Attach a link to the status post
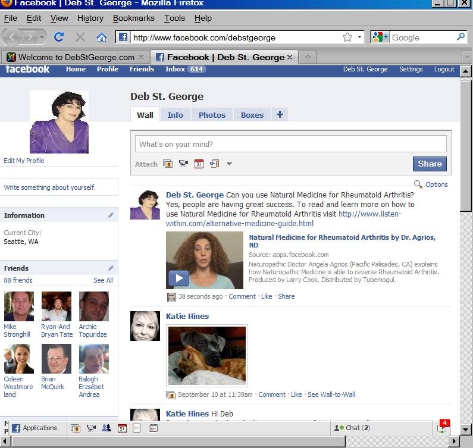Image resolution: width=473 pixels, height=448 pixels. pos(214,164)
